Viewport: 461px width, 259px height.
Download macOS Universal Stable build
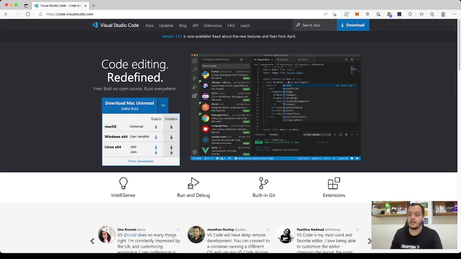pyautogui.click(x=156, y=127)
